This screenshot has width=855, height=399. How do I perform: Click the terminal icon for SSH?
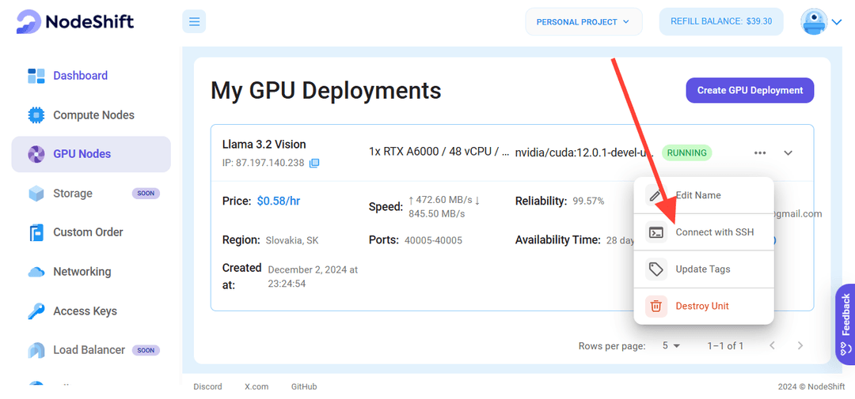tap(656, 232)
